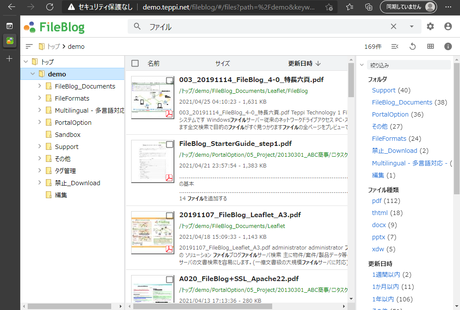
Task: Expand the その他 folder
Action: [40, 158]
